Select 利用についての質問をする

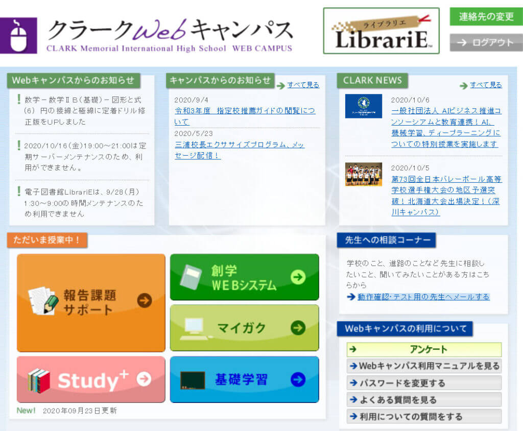pos(424,416)
